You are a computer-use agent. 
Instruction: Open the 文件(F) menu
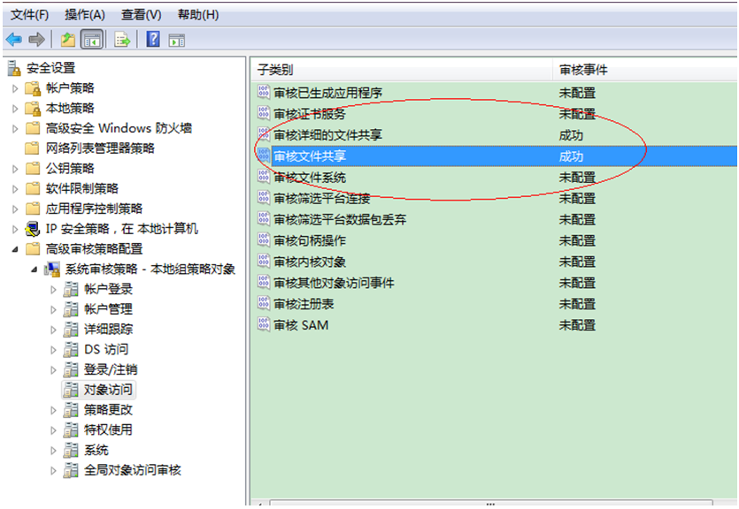pyautogui.click(x=29, y=15)
